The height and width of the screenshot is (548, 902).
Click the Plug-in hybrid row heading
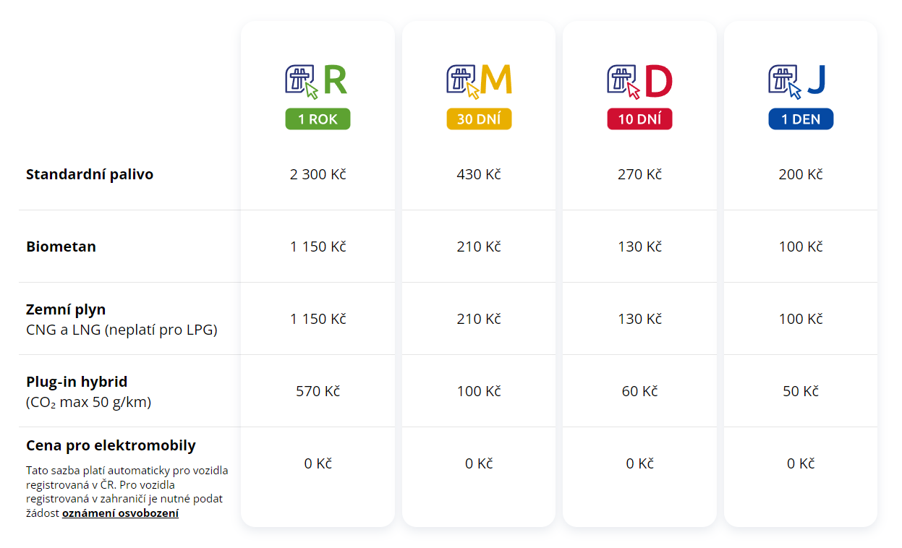pyautogui.click(x=77, y=382)
